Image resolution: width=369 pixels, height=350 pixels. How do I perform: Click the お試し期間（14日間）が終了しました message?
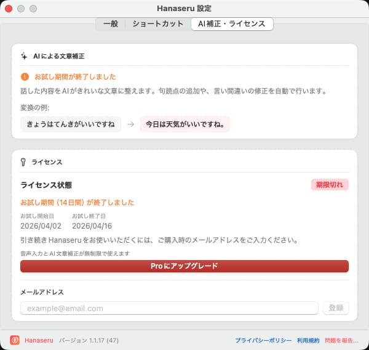(77, 202)
